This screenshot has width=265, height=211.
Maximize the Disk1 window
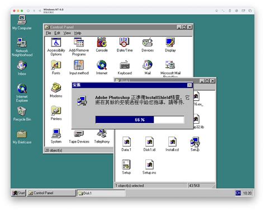pyautogui.click(x=207, y=81)
